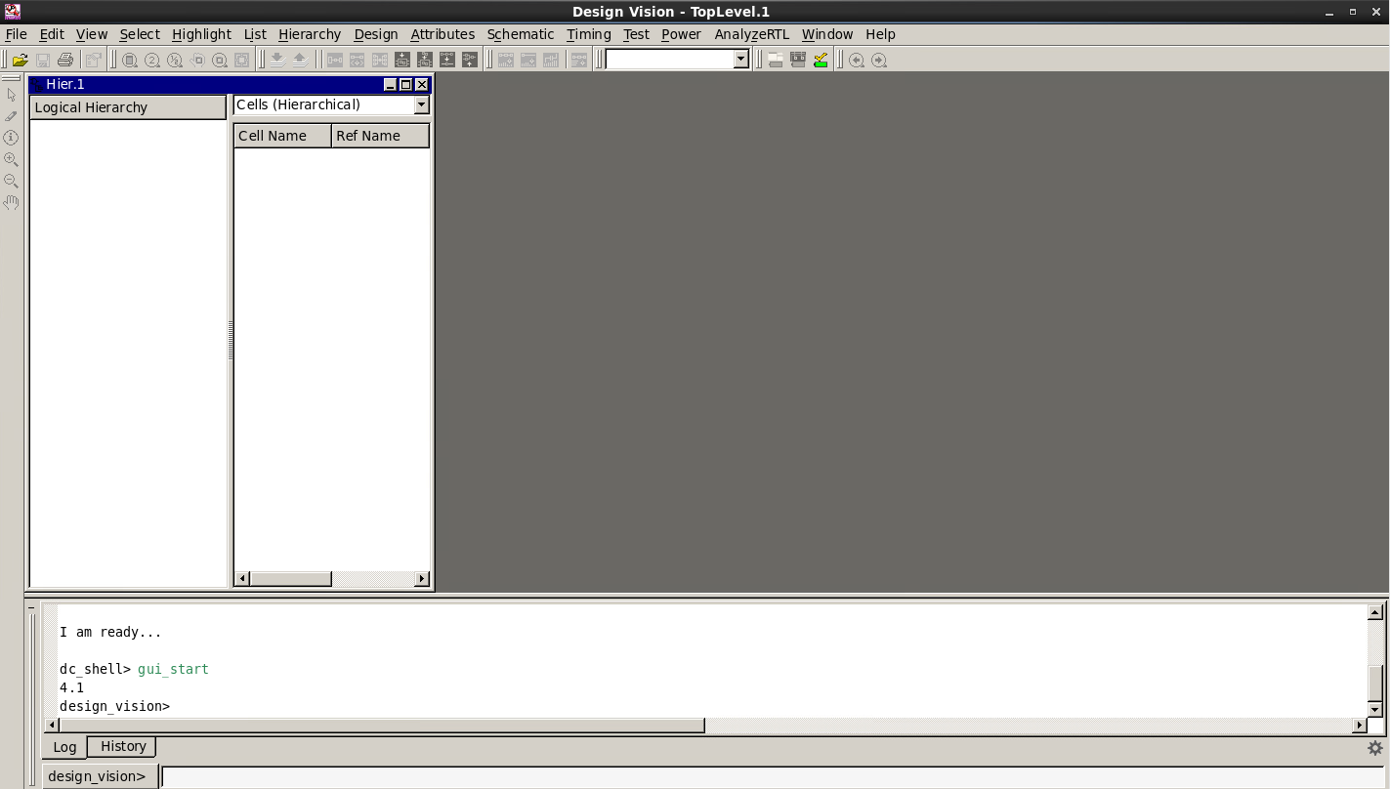Click the info tool in the side toolbar
This screenshot has width=1391, height=789.
(x=11, y=137)
